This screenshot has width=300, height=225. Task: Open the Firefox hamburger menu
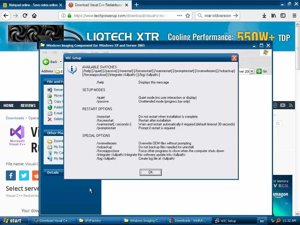(x=294, y=16)
